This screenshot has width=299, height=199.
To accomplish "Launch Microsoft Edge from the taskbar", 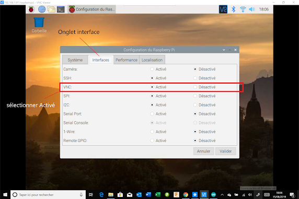I will [x=101, y=195].
